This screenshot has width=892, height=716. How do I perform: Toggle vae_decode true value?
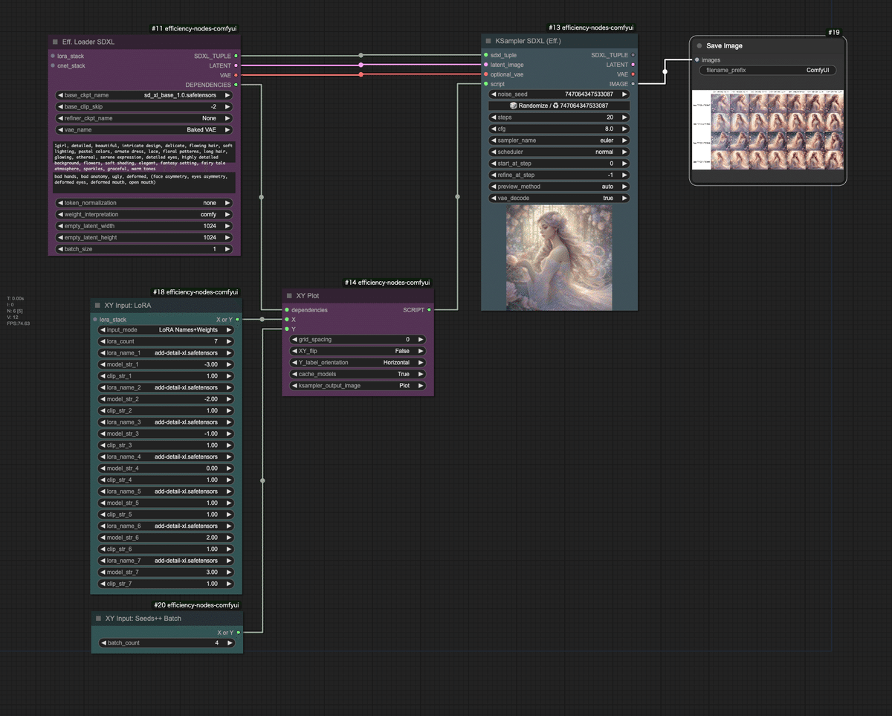[x=559, y=199]
